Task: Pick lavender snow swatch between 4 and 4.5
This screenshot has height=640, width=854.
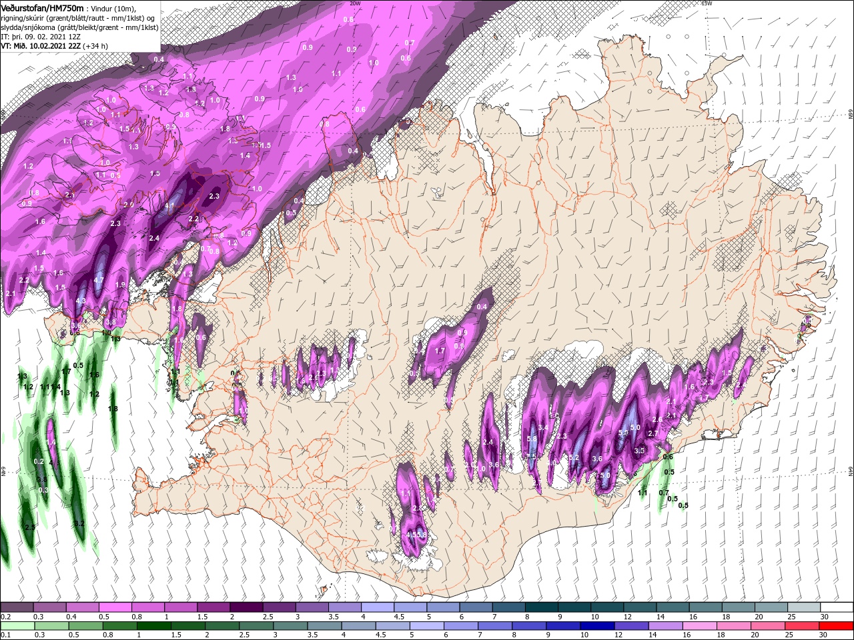Action: click(377, 607)
